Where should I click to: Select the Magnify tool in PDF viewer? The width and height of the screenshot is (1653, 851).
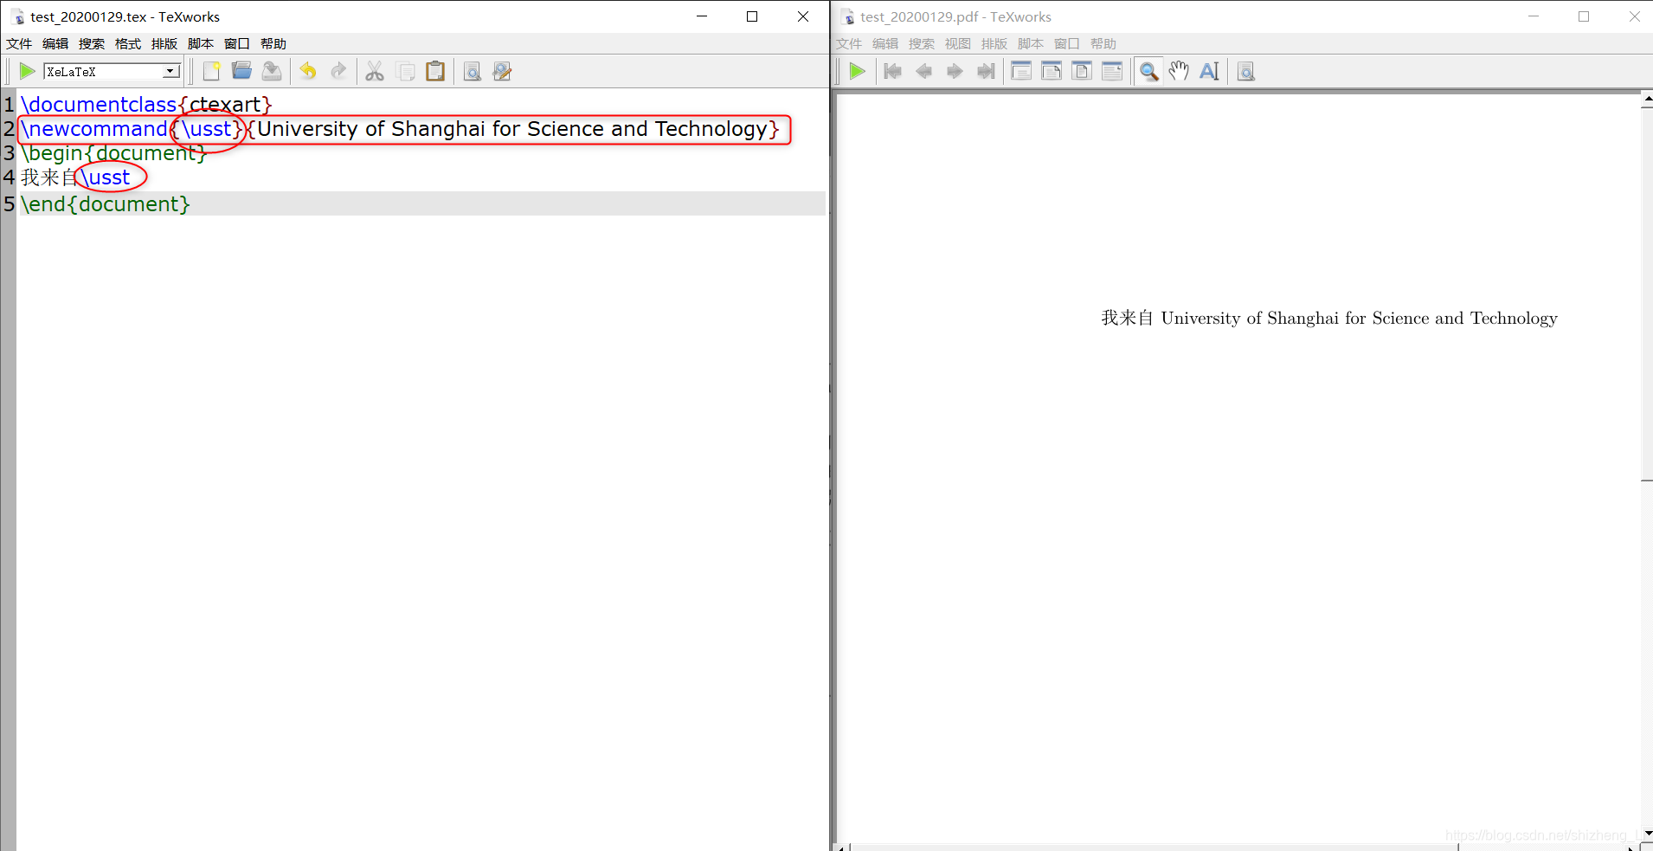point(1148,71)
